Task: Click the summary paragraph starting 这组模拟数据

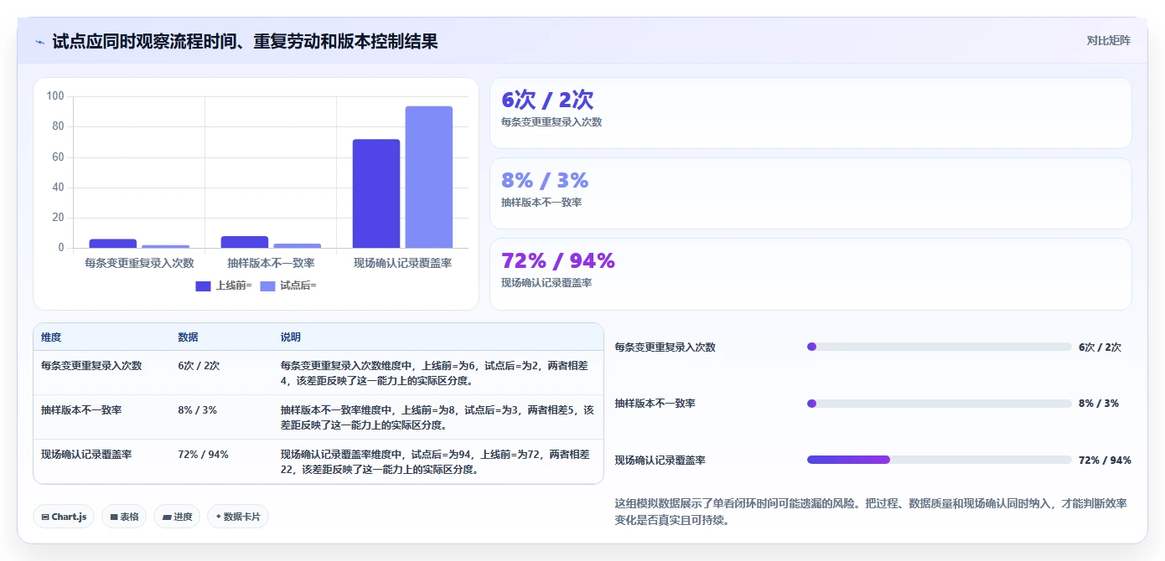Action: (872, 512)
